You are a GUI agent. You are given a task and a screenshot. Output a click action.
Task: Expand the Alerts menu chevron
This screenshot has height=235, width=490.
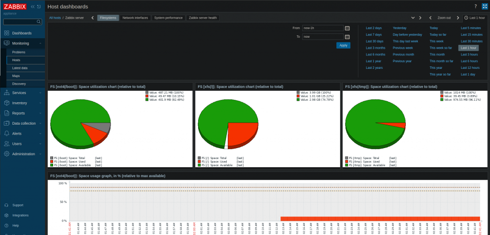(40, 134)
